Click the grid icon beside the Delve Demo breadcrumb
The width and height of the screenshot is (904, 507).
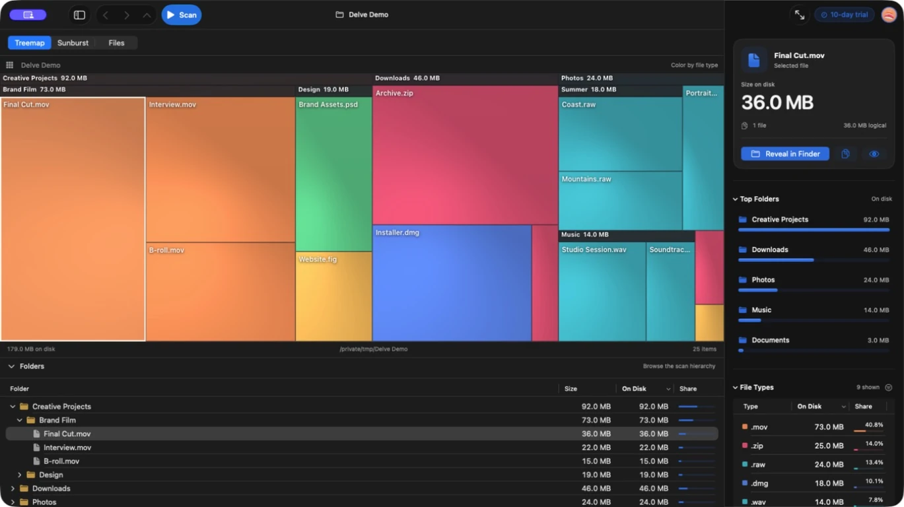click(x=10, y=65)
